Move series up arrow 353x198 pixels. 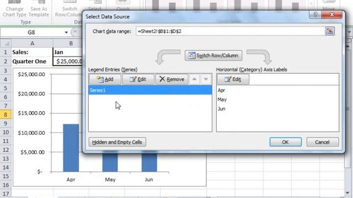pos(194,79)
